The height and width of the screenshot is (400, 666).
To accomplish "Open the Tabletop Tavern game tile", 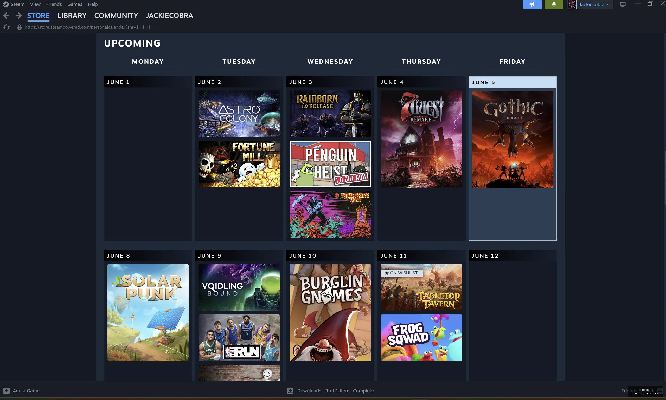I will click(x=421, y=287).
